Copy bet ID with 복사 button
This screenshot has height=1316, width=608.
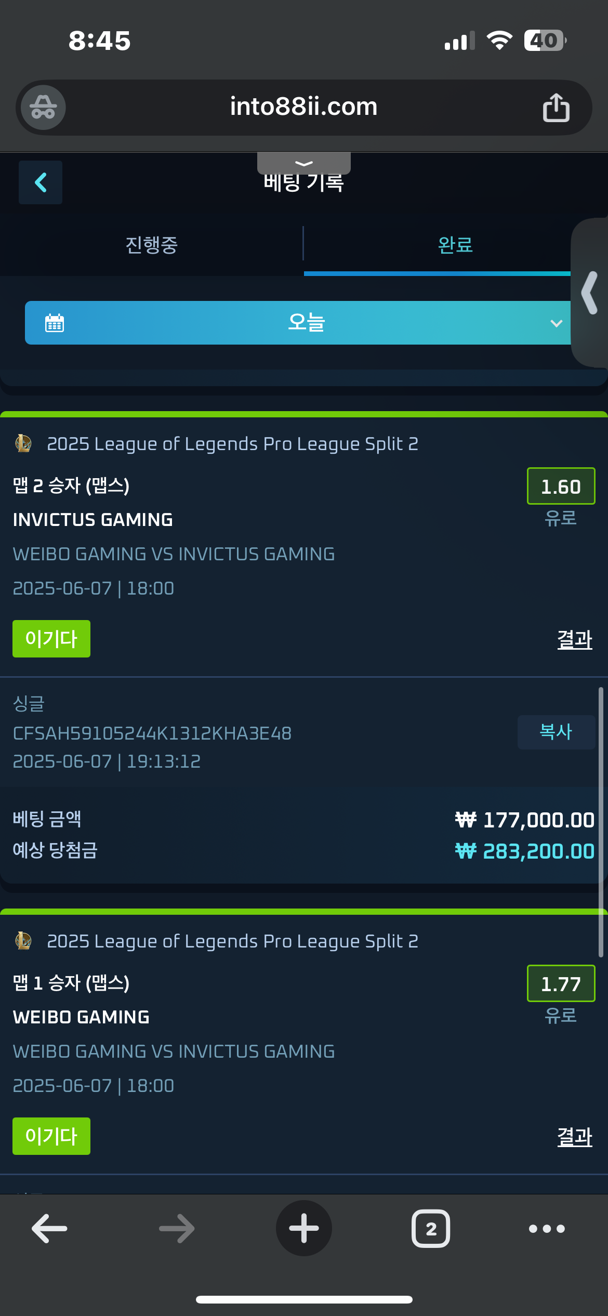(x=556, y=732)
